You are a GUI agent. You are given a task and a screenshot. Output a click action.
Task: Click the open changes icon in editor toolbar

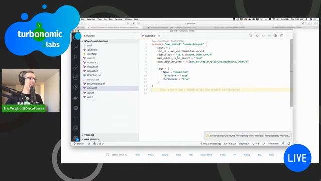251,36
